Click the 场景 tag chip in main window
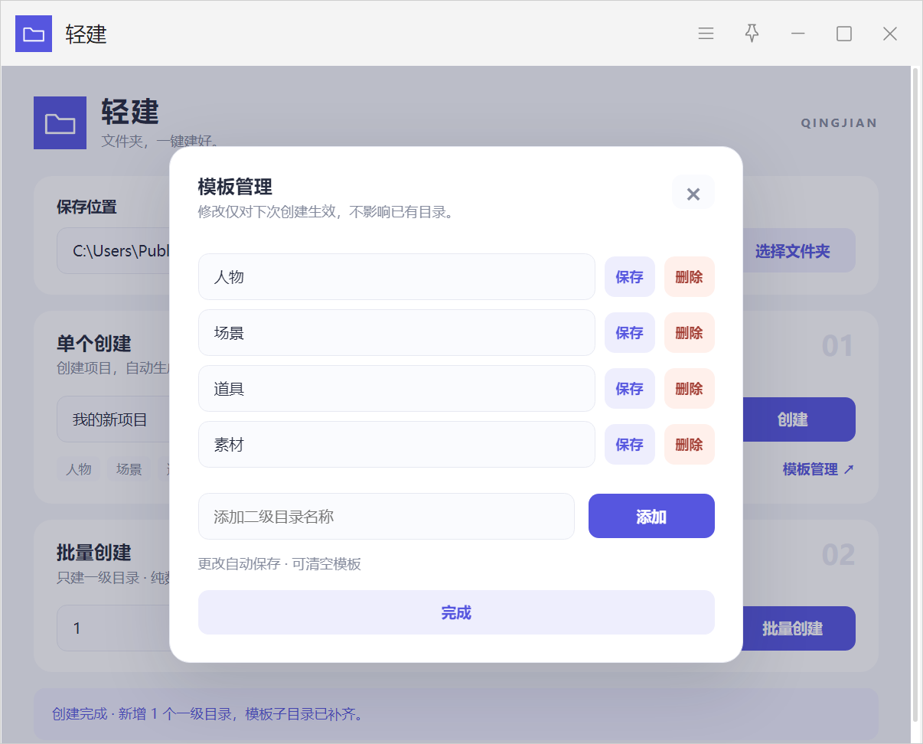Screen dimensions: 923x744 (129, 469)
